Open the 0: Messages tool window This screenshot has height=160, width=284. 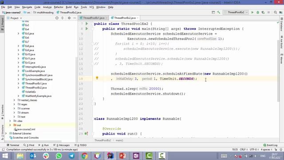point(62,145)
